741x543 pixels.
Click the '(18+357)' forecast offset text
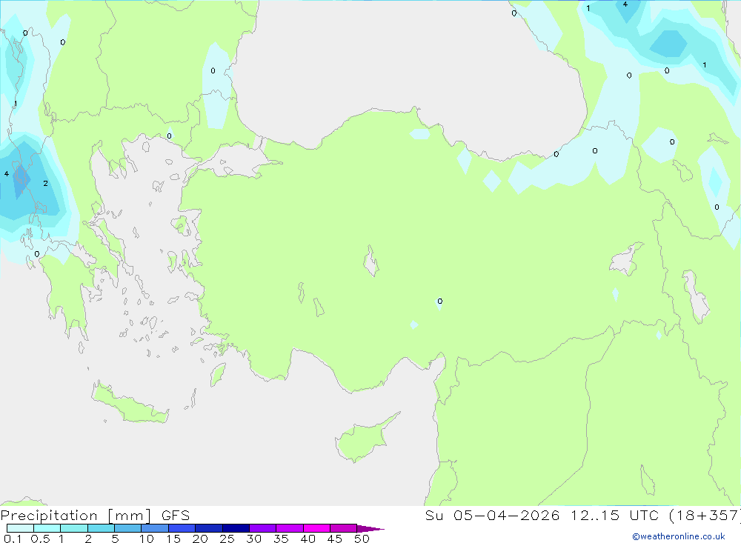[x=705, y=516]
